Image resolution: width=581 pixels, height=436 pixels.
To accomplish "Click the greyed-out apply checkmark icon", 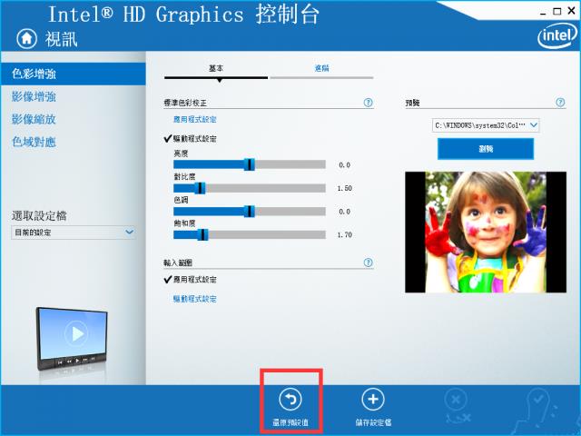I will (539, 400).
